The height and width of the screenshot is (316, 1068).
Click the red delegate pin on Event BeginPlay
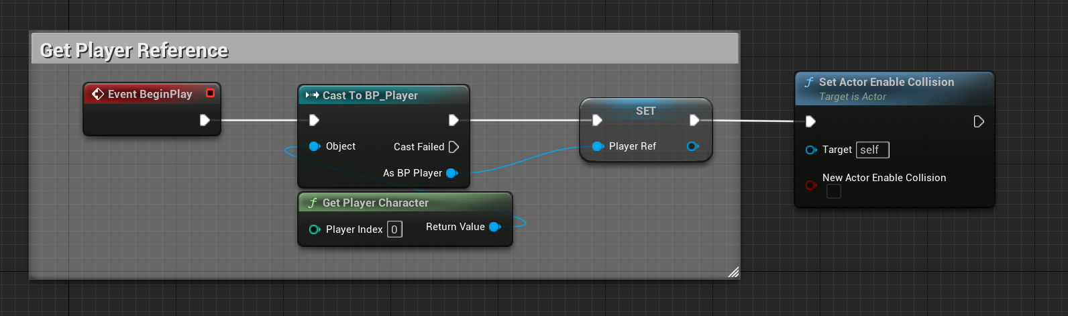210,93
